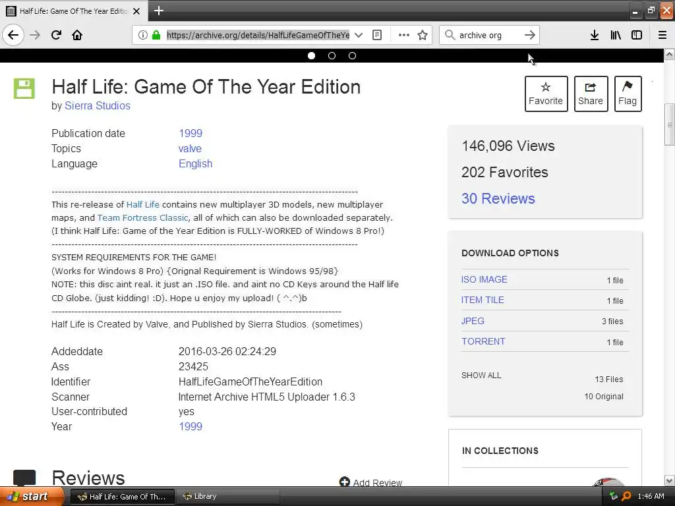Click the vertical scrollbar thumb
Image resolution: width=675 pixels, height=506 pixels.
(x=669, y=125)
